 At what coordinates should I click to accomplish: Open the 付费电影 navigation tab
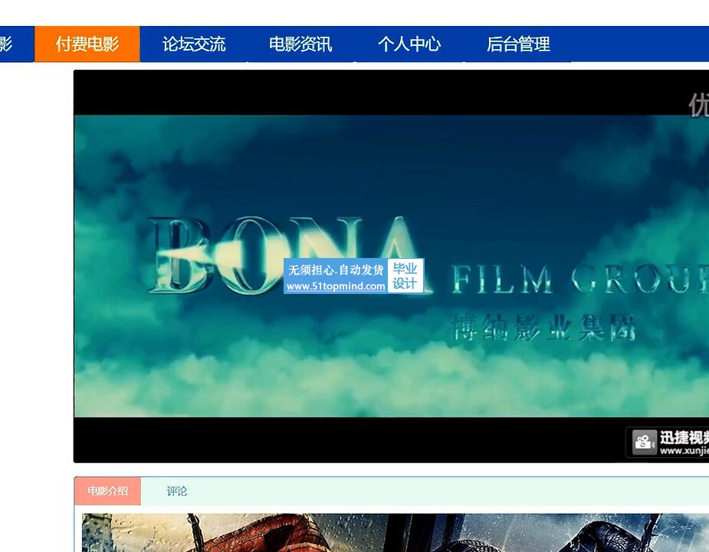tap(87, 44)
